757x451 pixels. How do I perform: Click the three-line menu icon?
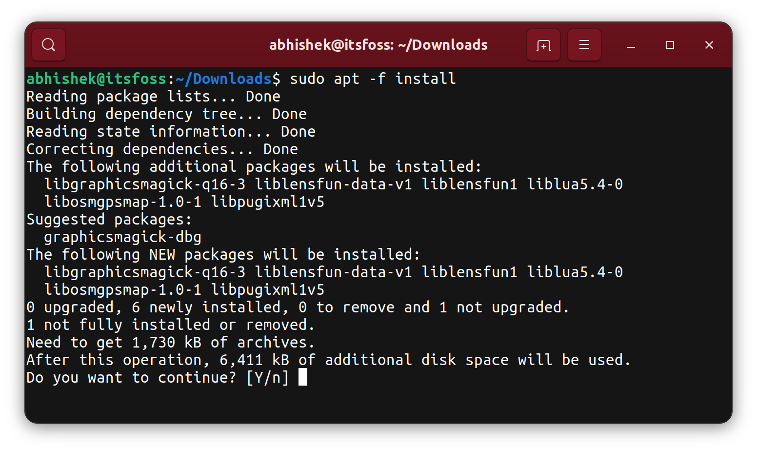click(x=584, y=44)
